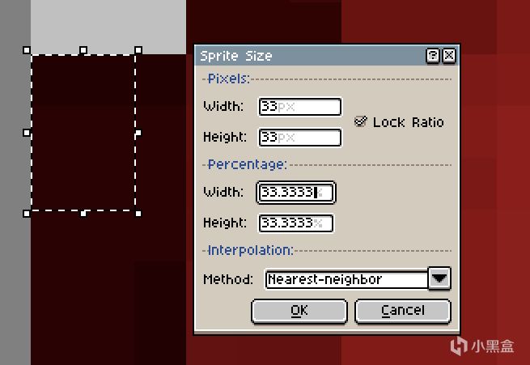Image resolution: width=530 pixels, height=365 pixels.
Task: Close the Sprite Size dialog
Action: point(449,55)
